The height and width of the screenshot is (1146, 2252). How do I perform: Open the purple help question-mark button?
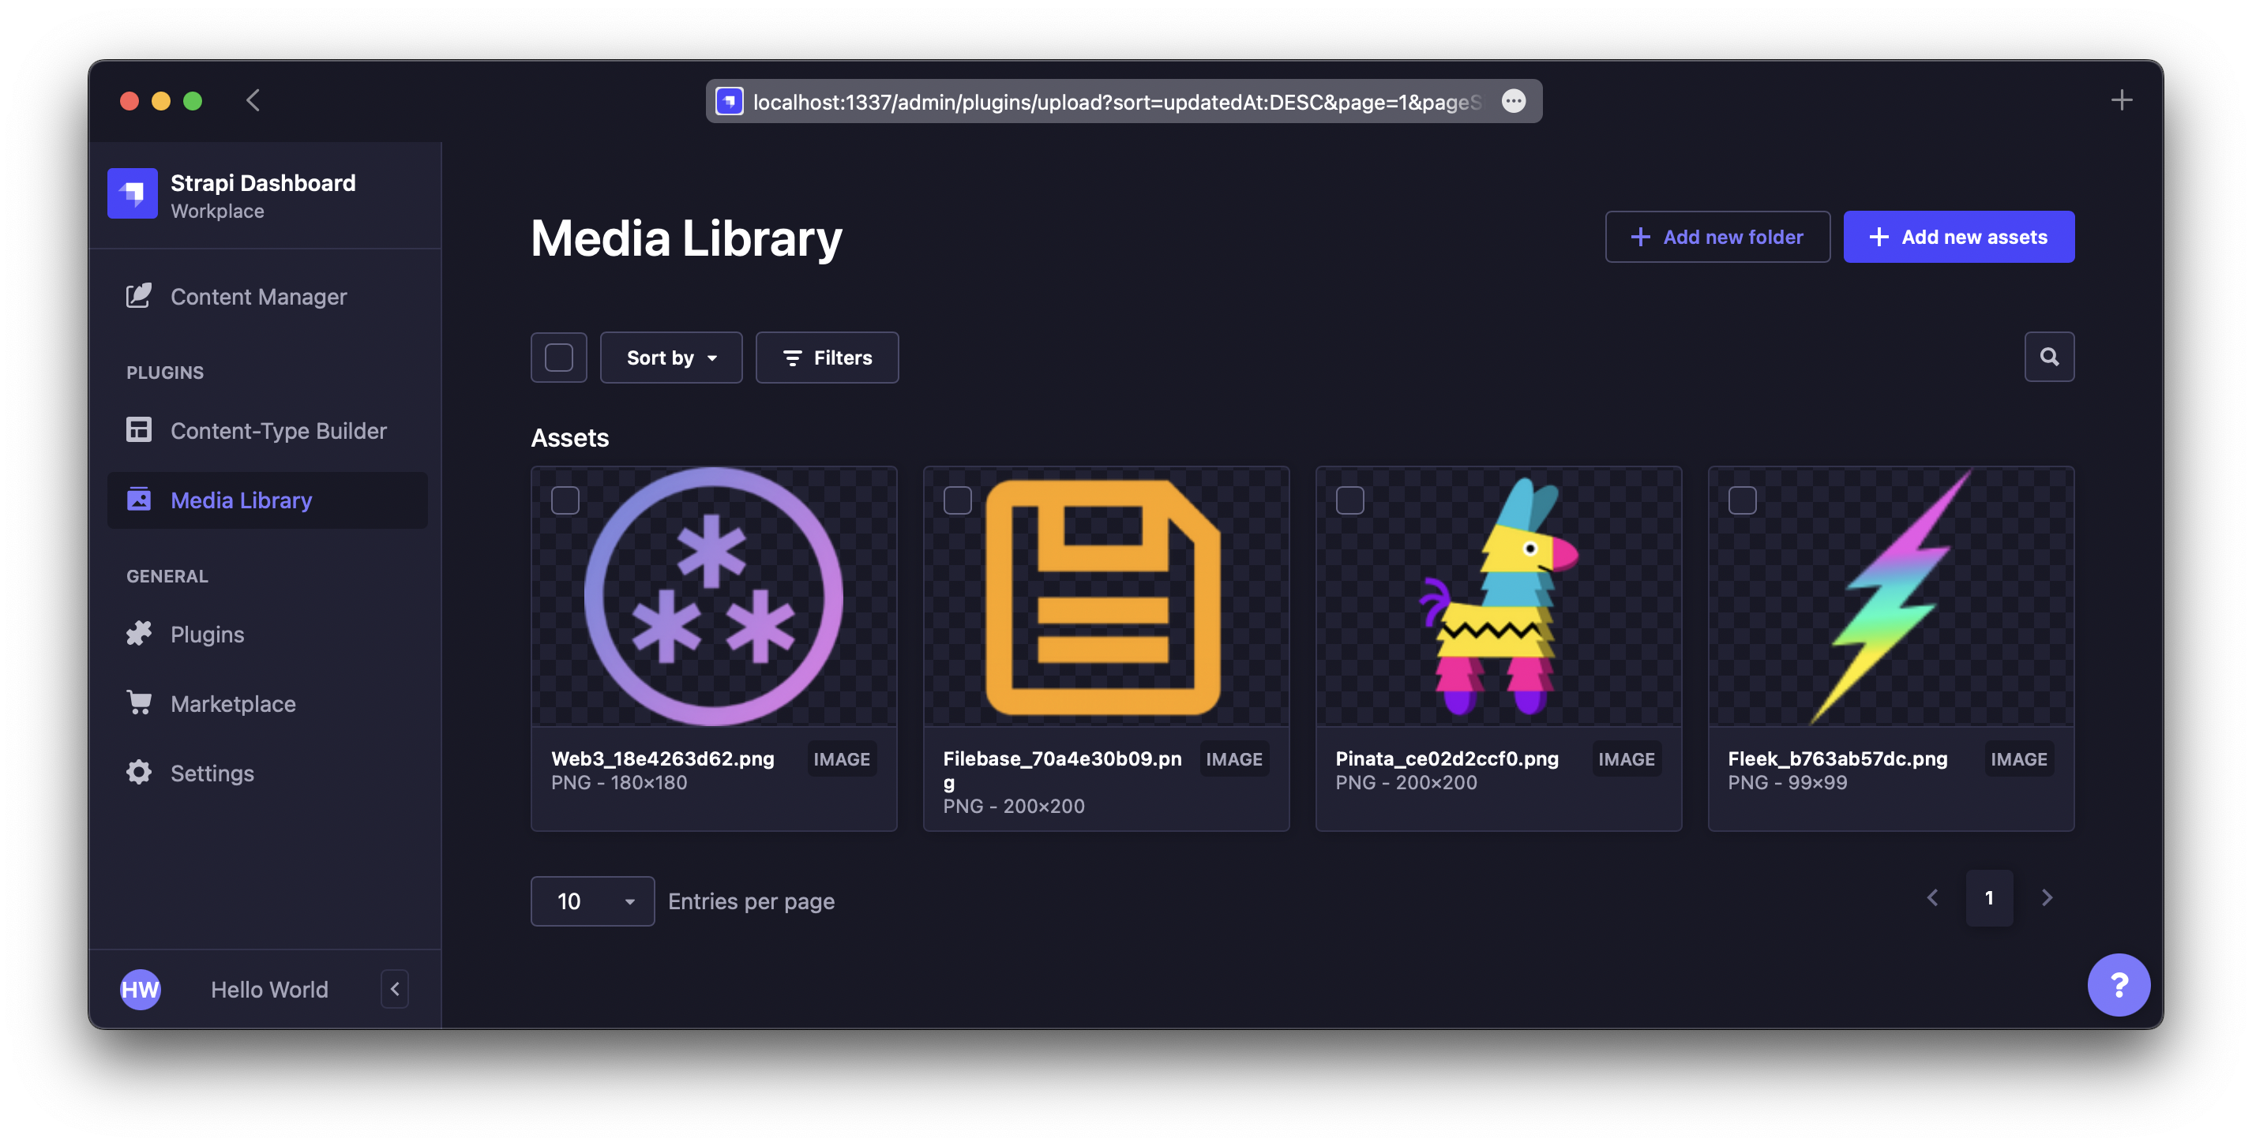pos(2118,984)
